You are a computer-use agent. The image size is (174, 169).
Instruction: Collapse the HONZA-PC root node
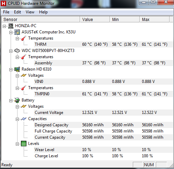[4, 26]
